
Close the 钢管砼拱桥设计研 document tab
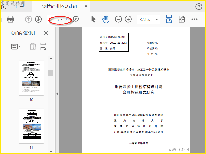(86, 6)
